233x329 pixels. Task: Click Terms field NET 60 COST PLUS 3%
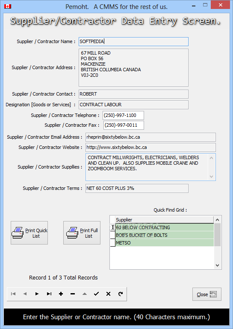point(137,189)
